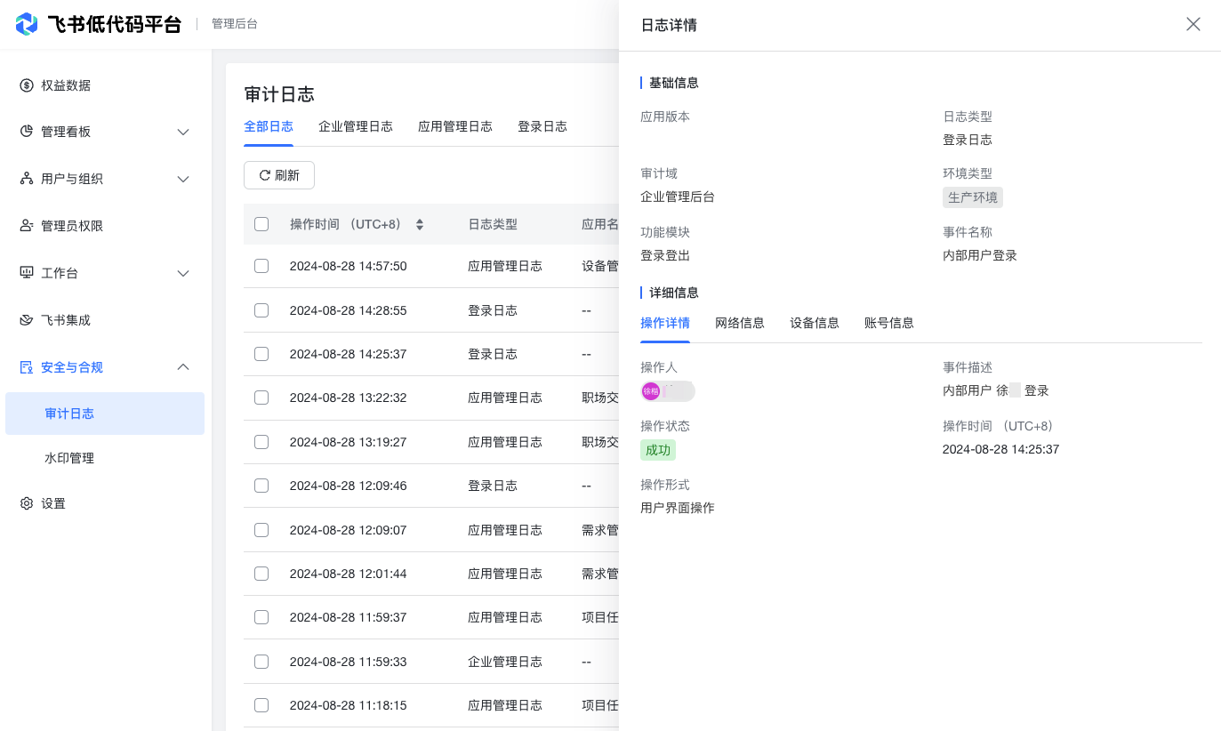Click the 2024-08-28 14:25:37 time in details

click(1000, 449)
